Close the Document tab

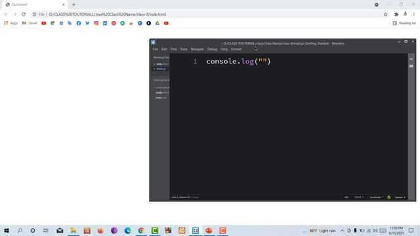click(x=64, y=5)
